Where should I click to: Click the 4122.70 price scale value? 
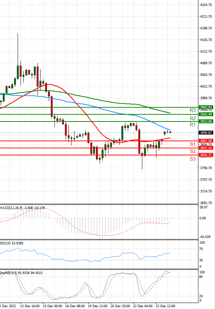click(x=206, y=51)
